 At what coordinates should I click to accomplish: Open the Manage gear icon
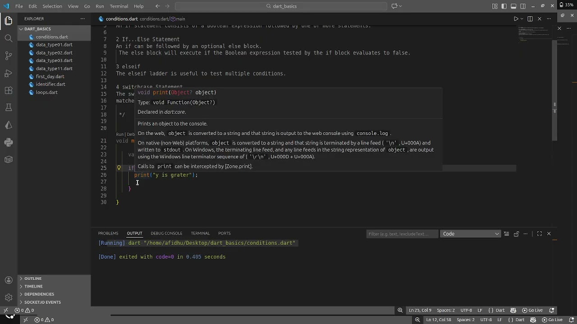tap(9, 297)
